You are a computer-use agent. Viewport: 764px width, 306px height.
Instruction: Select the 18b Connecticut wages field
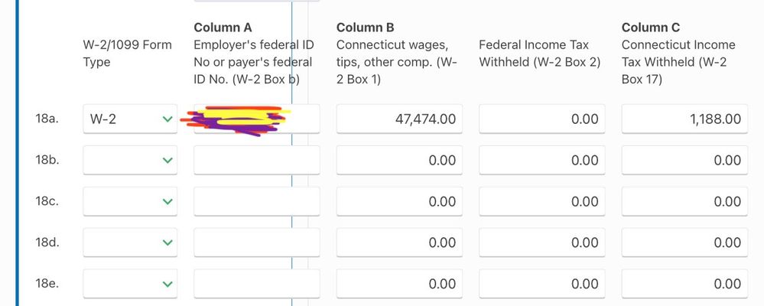click(x=399, y=161)
